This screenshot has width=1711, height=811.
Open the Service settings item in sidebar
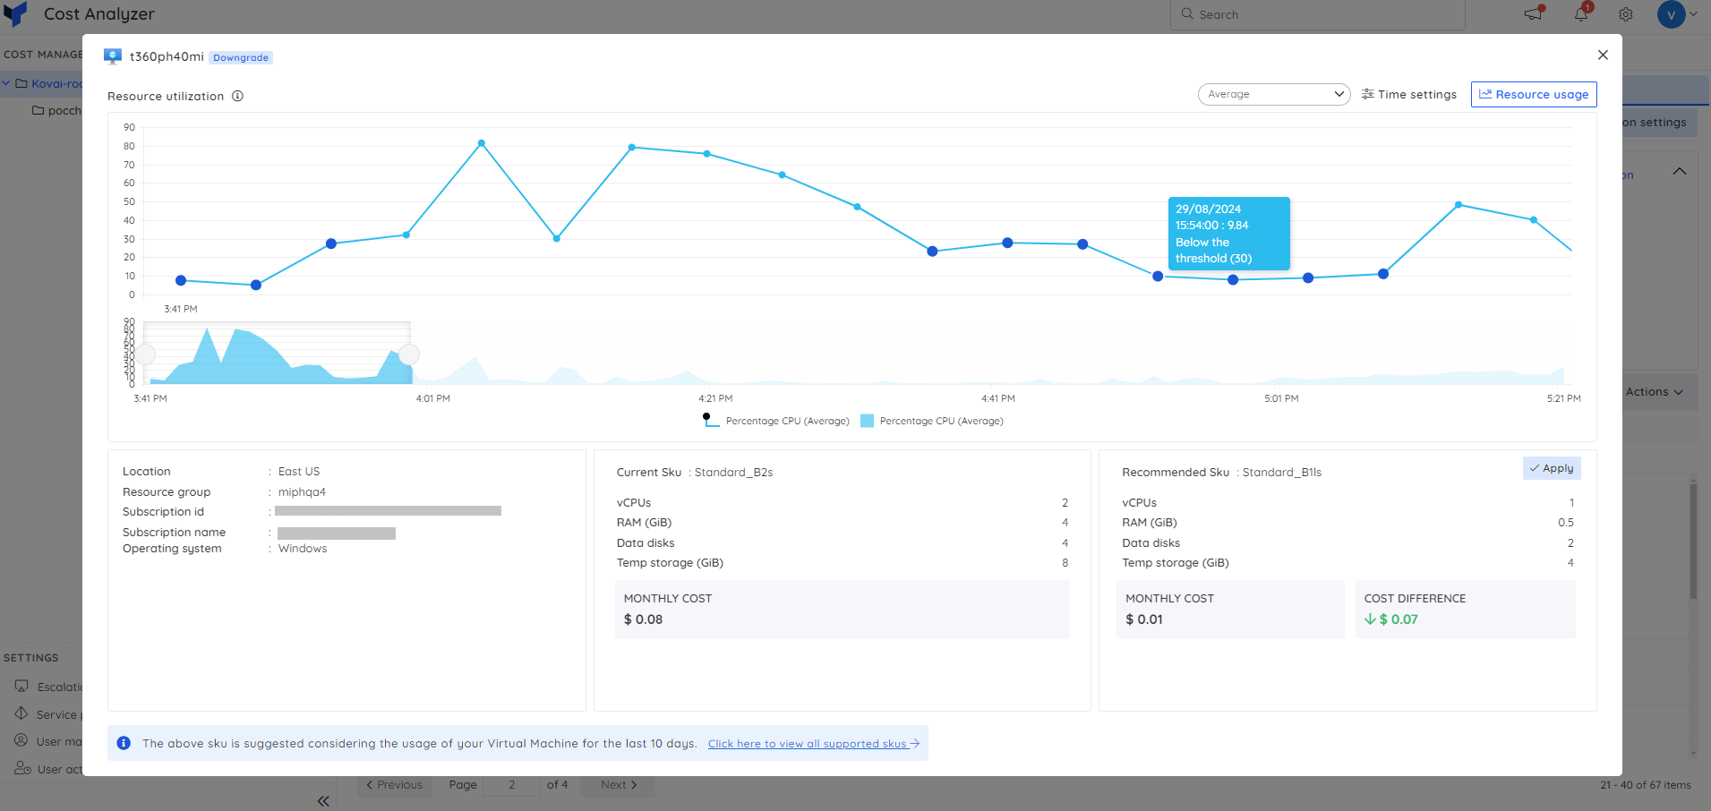point(49,714)
